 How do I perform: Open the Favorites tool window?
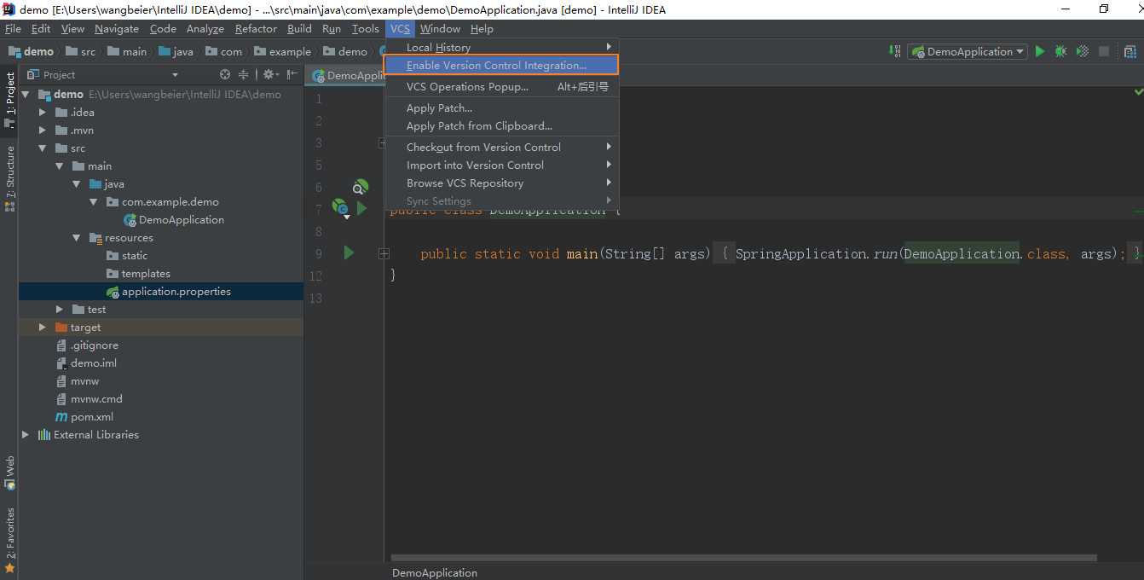tap(9, 540)
